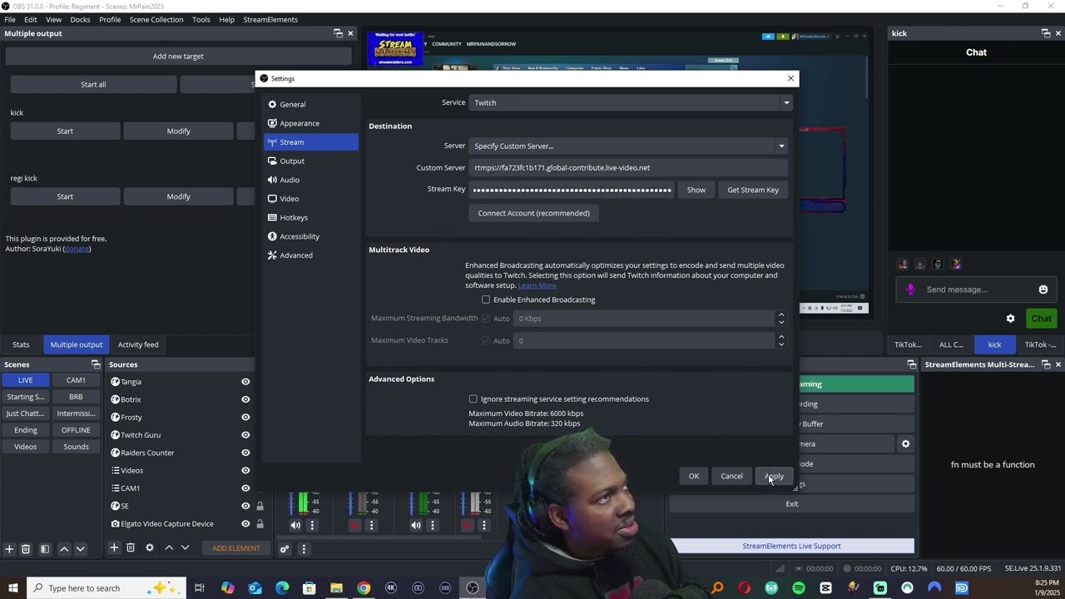Unmute the fourth audio mixer channel
Screen dimensions: 1065x599
468,525
